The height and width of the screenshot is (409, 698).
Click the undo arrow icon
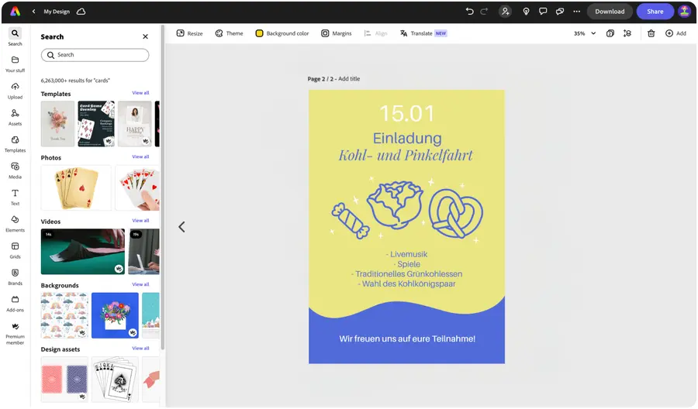pos(469,12)
